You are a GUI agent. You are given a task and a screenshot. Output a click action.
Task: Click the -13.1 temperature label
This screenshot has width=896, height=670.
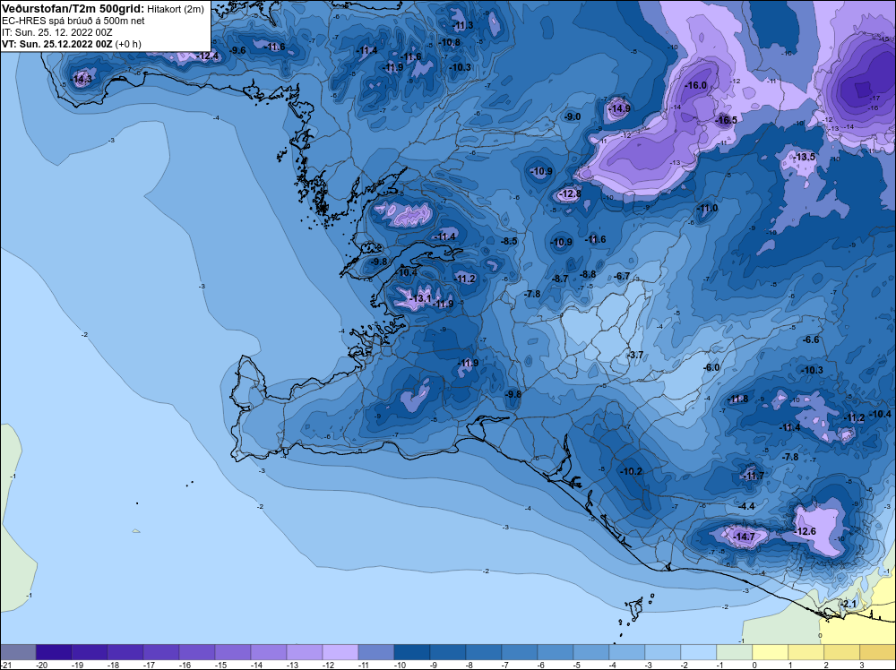pos(421,299)
